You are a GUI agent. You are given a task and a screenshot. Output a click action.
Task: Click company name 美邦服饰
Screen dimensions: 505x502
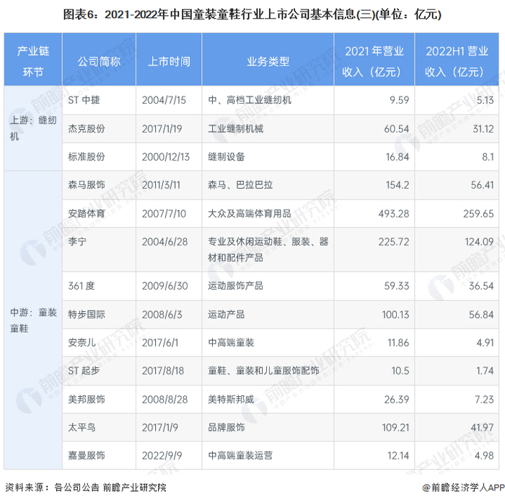[x=87, y=399]
